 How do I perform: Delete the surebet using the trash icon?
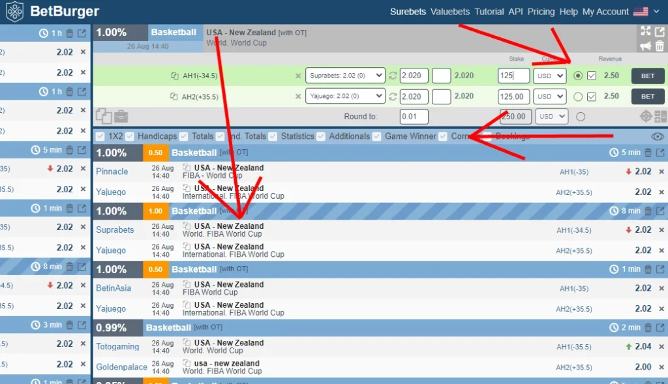click(660, 46)
